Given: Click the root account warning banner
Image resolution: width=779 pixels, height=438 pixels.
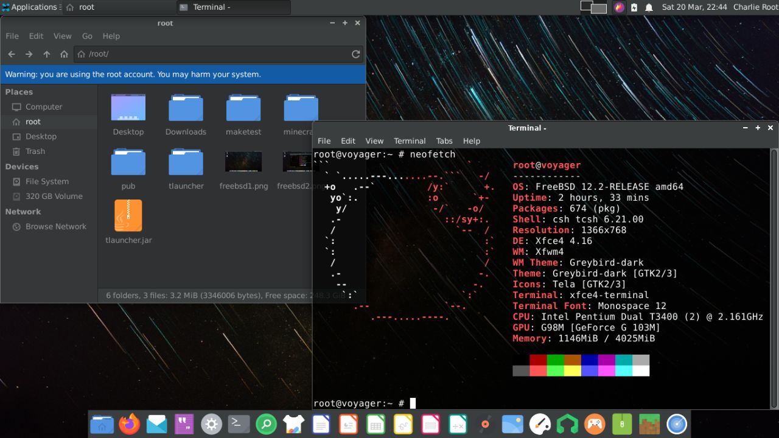Looking at the screenshot, I should pos(183,74).
